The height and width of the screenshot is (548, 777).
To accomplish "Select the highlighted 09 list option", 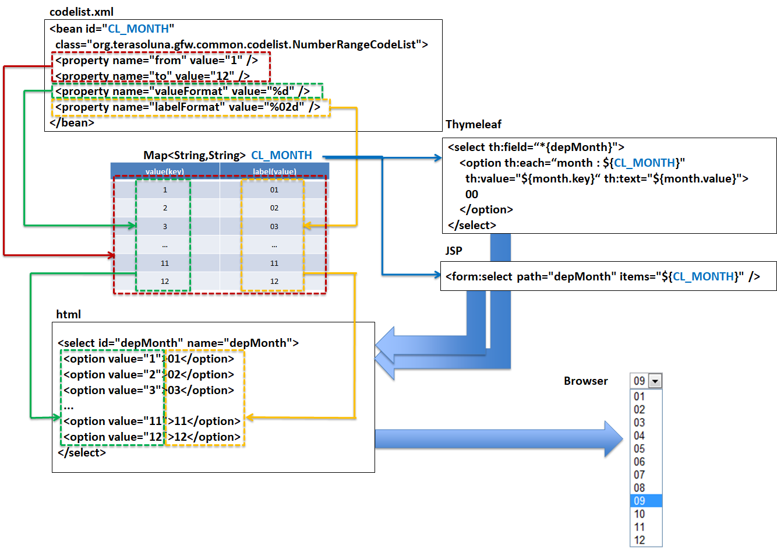I will pyautogui.click(x=645, y=501).
